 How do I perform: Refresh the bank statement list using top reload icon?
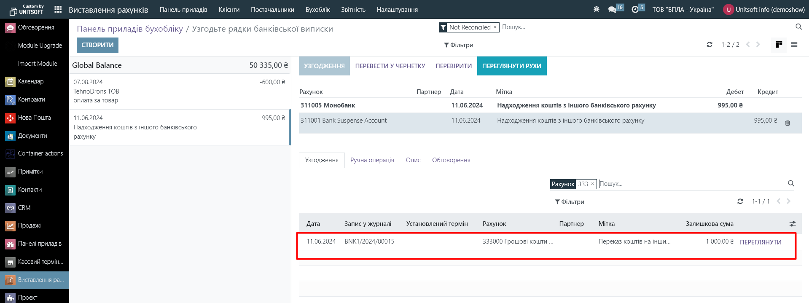710,45
